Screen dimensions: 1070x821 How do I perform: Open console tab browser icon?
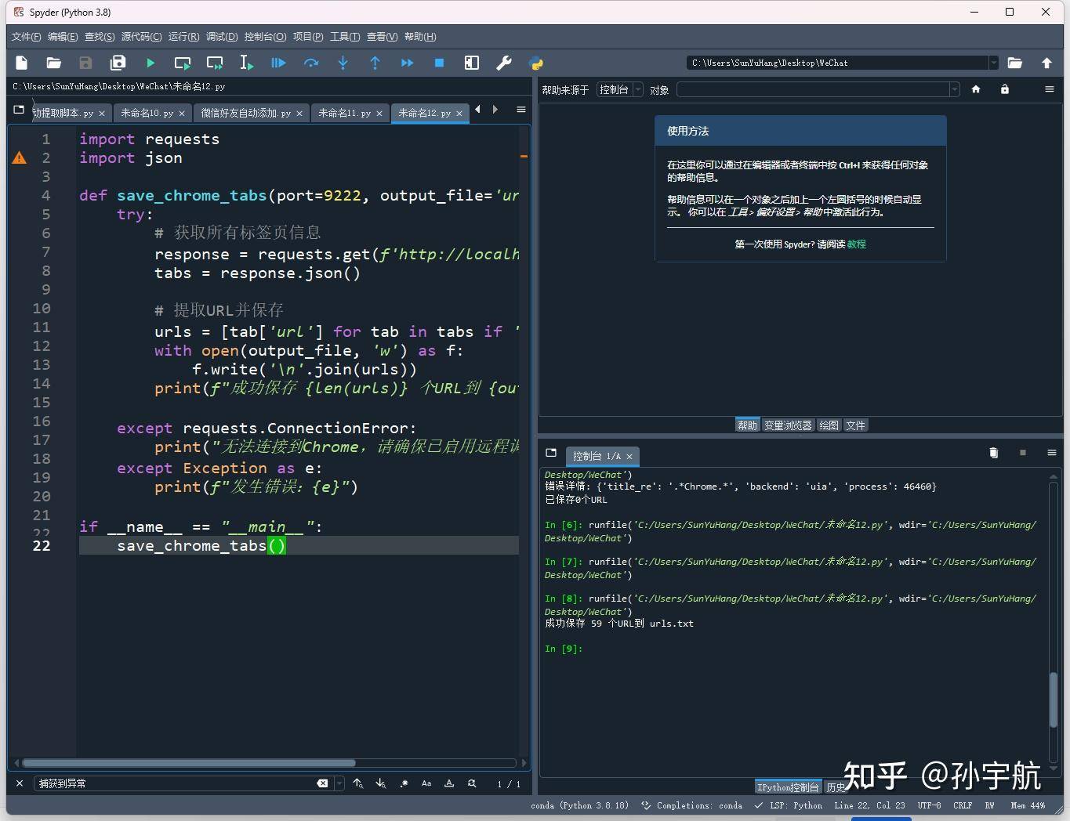[551, 453]
